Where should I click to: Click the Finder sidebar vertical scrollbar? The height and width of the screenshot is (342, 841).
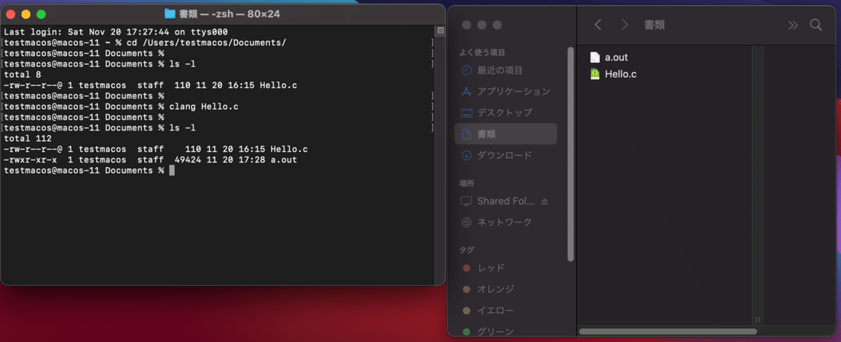[572, 155]
